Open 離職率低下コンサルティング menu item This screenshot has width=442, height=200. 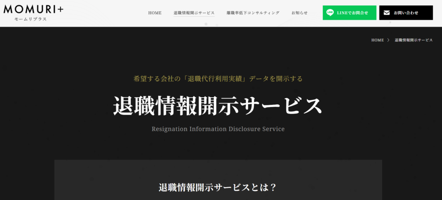pyautogui.click(x=253, y=13)
